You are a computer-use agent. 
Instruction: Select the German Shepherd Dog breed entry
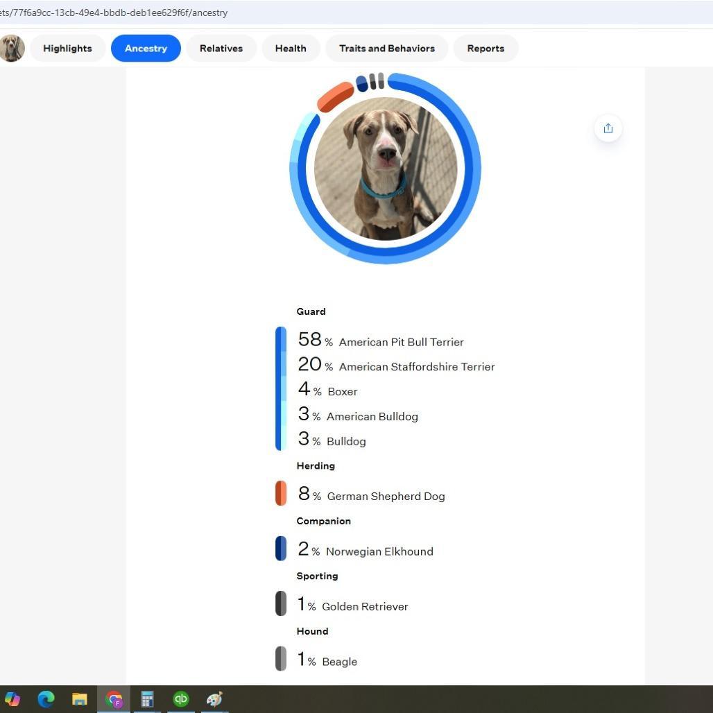(x=386, y=497)
